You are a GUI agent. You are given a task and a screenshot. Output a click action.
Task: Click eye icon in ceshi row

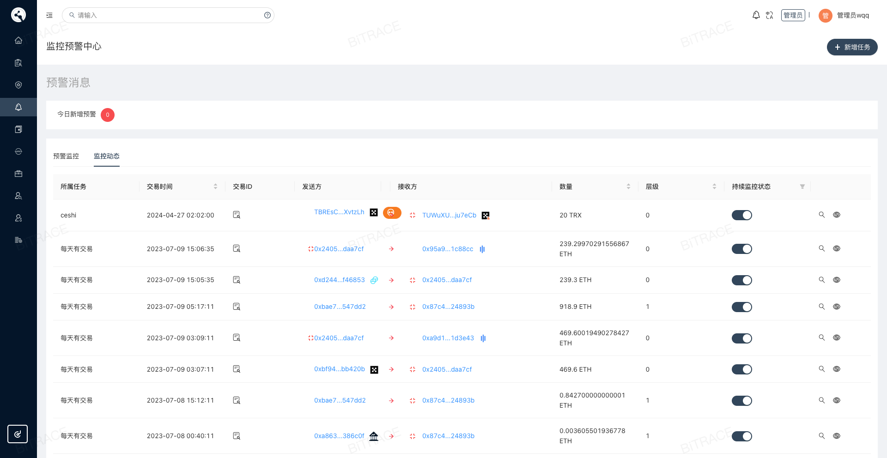point(837,215)
